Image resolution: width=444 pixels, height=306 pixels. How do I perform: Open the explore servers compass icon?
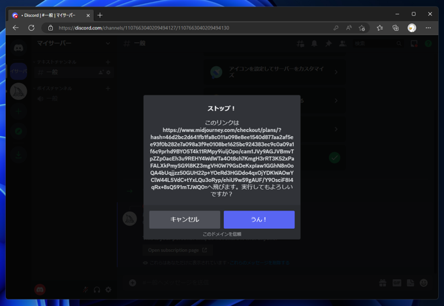pos(19,131)
